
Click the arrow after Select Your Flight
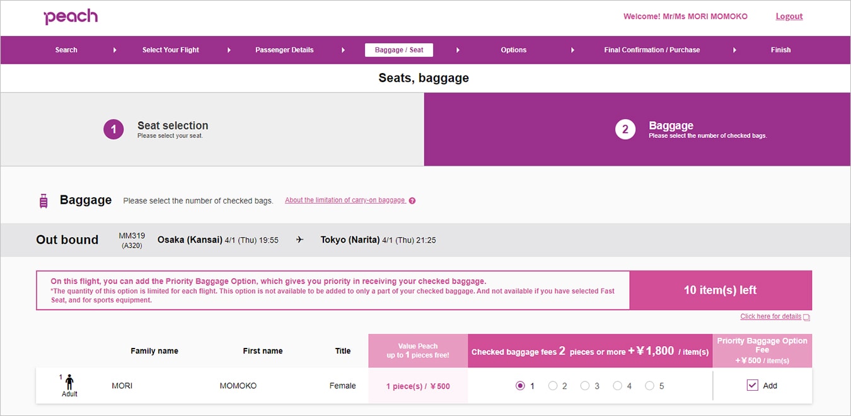229,50
